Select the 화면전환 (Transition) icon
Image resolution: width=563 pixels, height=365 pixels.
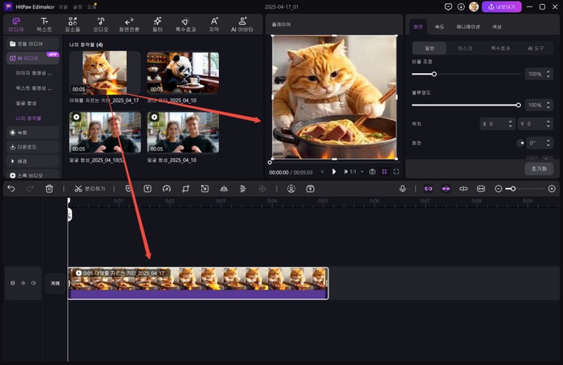click(129, 24)
